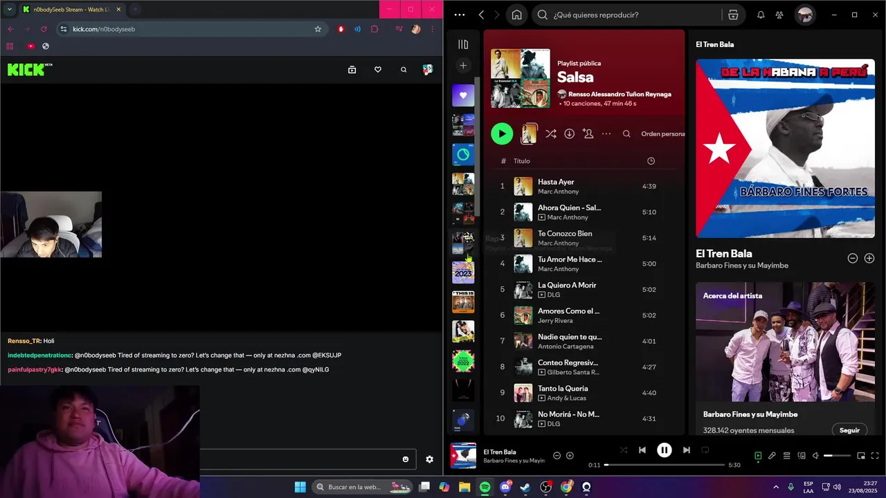Go to Spotify Home
This screenshot has height=498, width=886.
coord(516,15)
